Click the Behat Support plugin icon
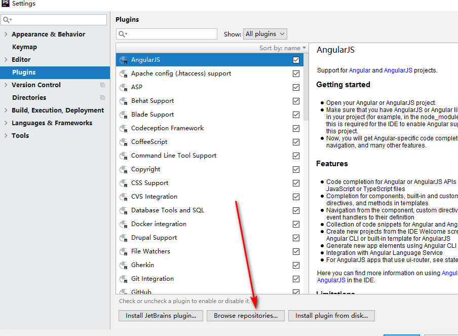The width and height of the screenshot is (458, 336). (124, 101)
